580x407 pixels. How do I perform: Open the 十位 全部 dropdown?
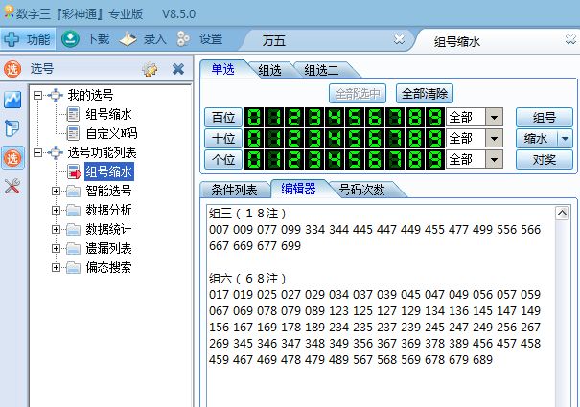coord(494,139)
